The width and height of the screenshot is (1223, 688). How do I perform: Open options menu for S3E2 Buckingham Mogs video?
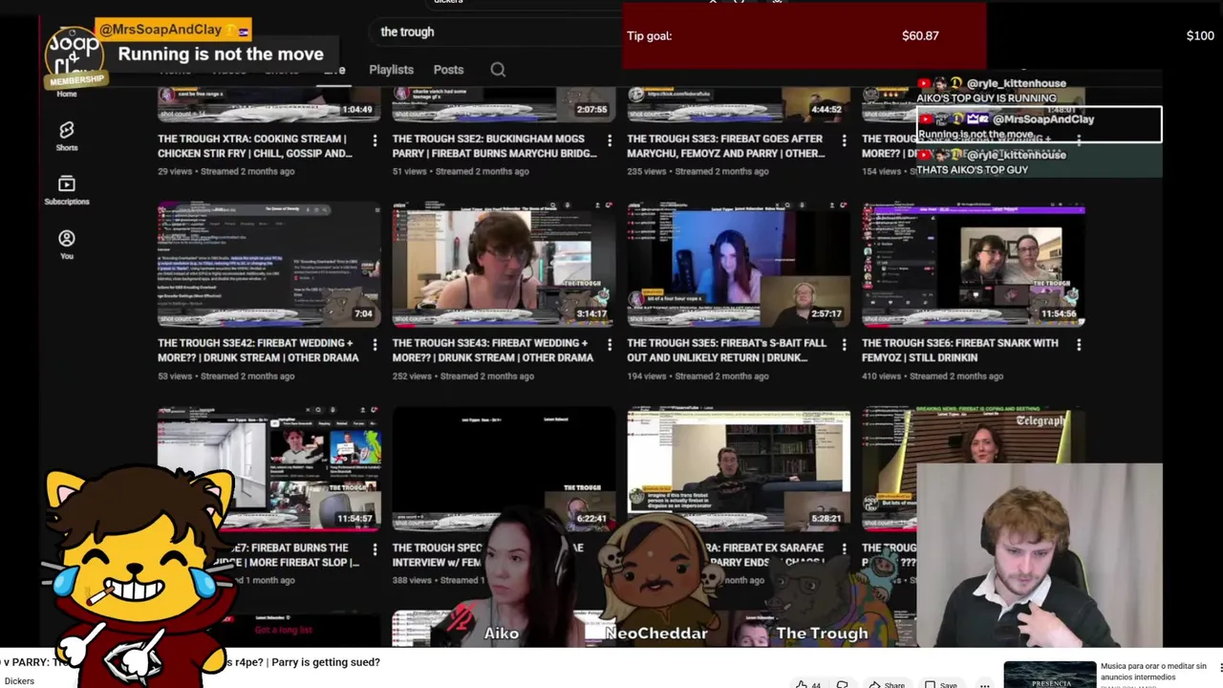pos(610,140)
